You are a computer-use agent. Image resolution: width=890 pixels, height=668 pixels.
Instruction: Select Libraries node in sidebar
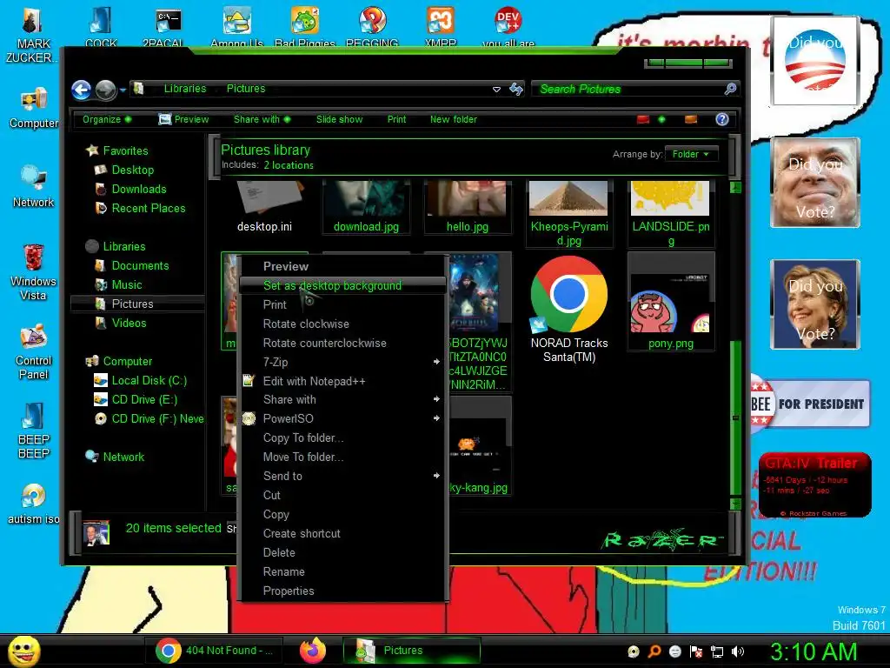tap(124, 246)
